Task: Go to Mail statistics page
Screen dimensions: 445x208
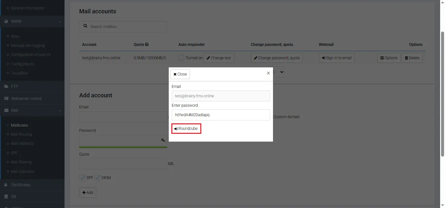Action: tap(22, 172)
